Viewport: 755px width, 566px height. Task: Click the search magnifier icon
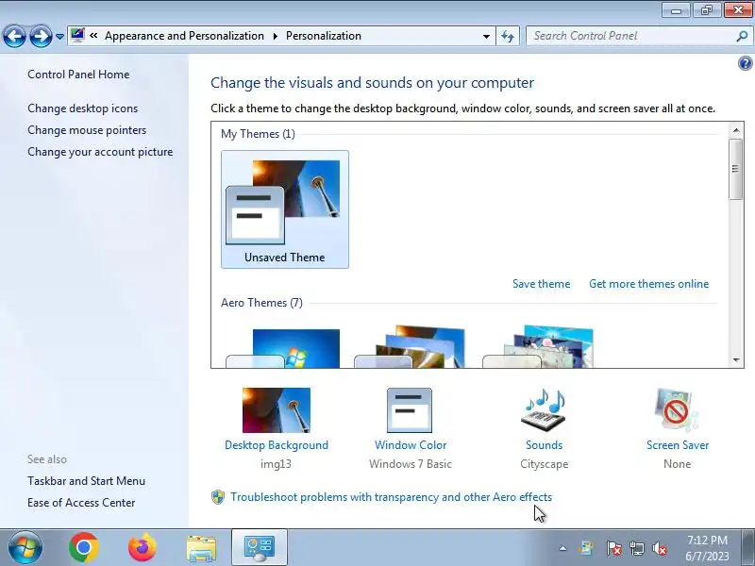[x=742, y=36]
